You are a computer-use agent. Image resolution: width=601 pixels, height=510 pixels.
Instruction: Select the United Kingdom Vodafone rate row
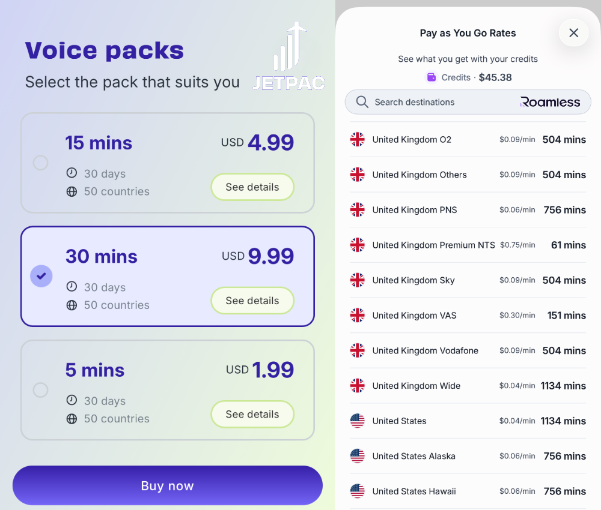pyautogui.click(x=468, y=350)
